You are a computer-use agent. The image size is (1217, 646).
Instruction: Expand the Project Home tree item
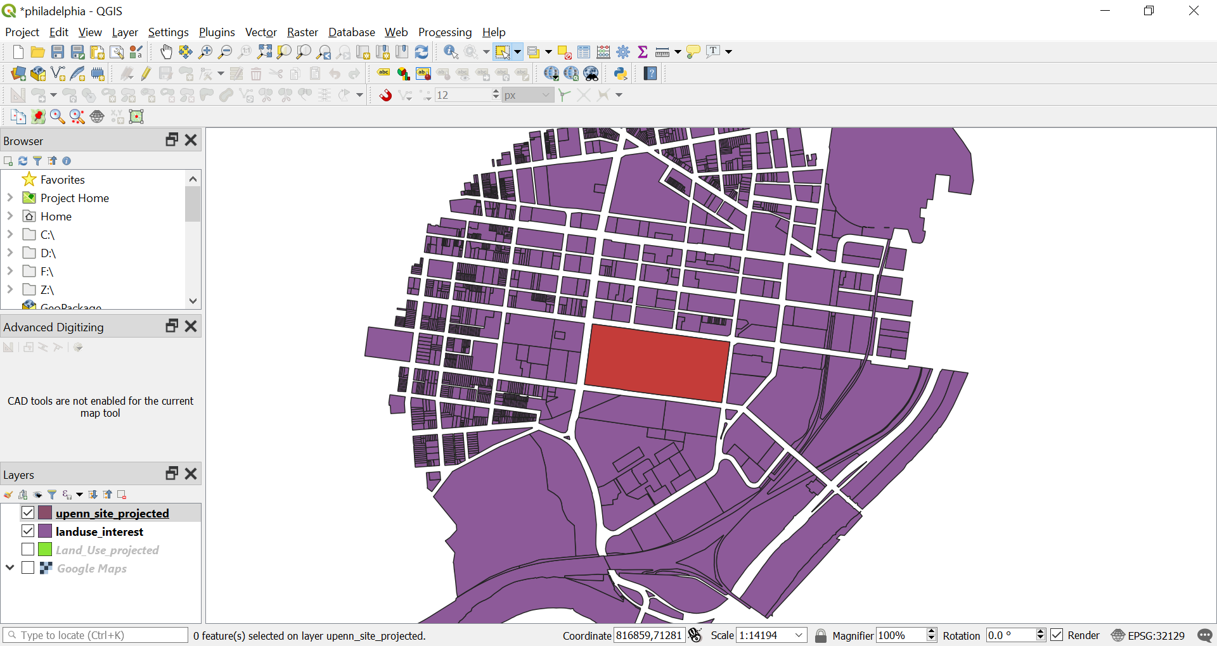tap(10, 198)
